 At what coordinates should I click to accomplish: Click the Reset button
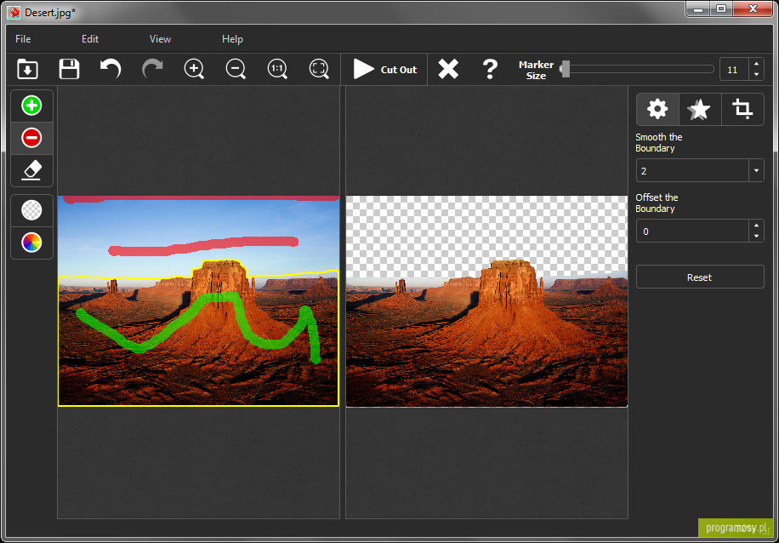pos(700,277)
